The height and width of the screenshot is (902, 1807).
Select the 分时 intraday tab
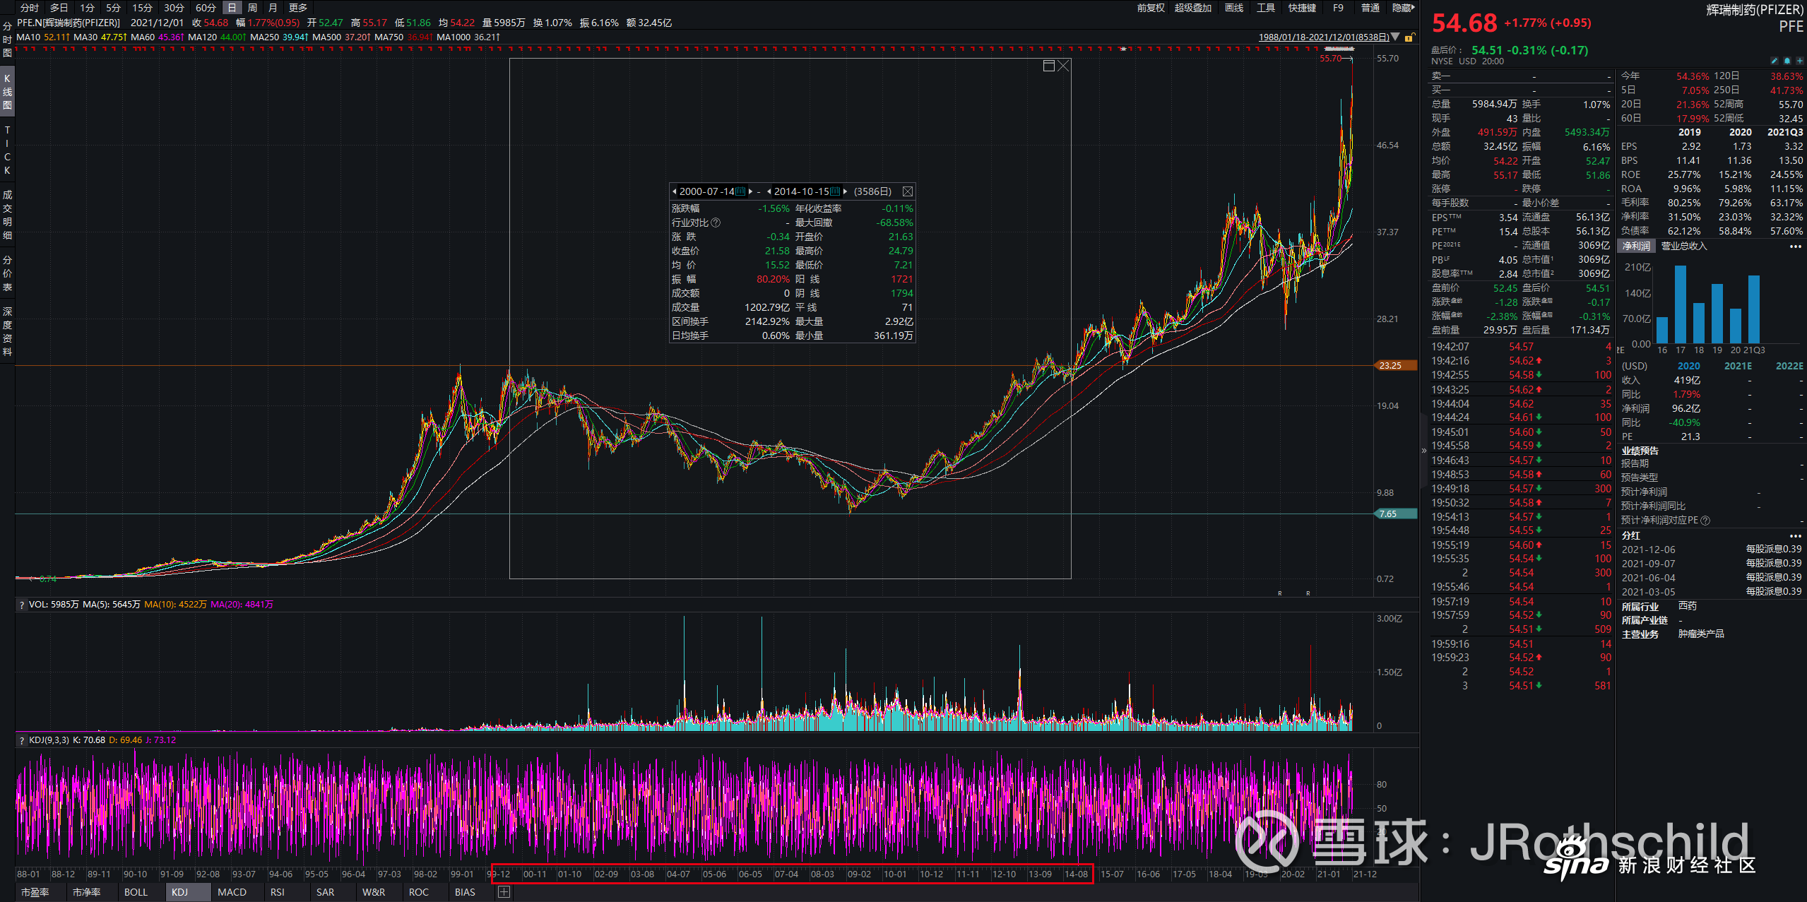30,8
